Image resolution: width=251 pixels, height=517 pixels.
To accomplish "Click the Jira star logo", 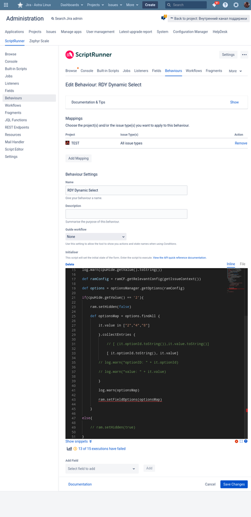I will 21,5.
